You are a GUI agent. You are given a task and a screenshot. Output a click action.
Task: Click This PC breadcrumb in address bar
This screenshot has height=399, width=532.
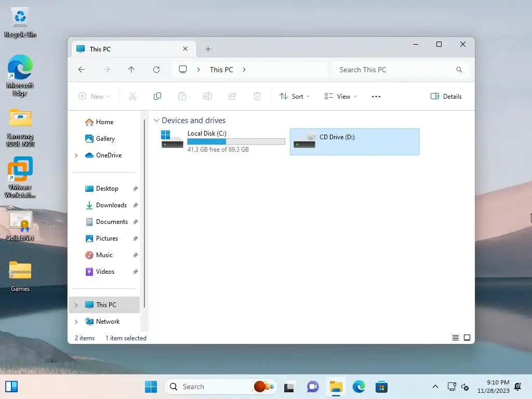click(221, 70)
